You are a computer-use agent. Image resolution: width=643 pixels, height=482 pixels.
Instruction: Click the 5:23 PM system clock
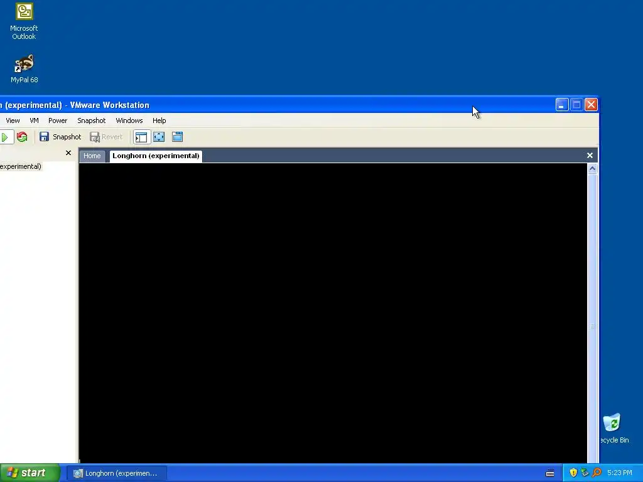pos(620,473)
